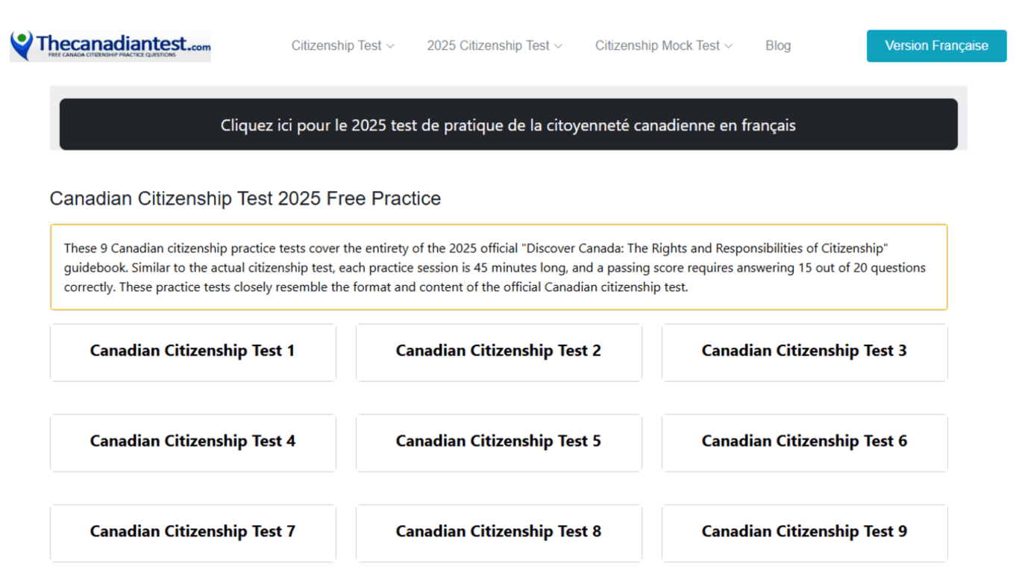This screenshot has height=573, width=1019.
Task: Start Canadian Citizenship Test 1
Action: tap(192, 351)
